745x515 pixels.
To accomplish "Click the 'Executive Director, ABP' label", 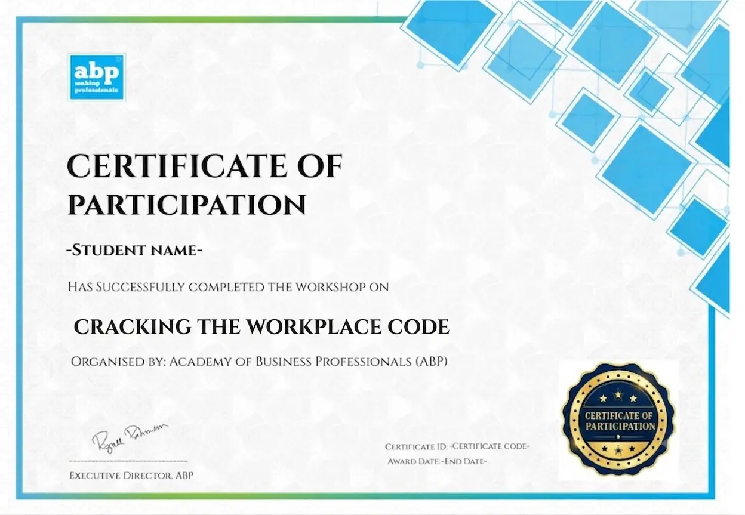I will 131,476.
